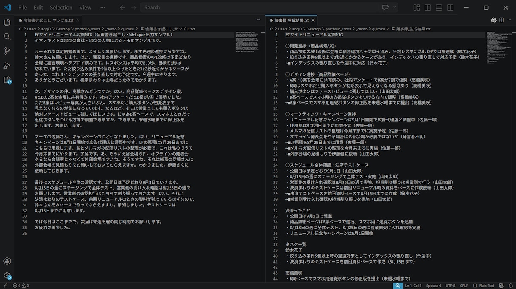Image resolution: width=516 pixels, height=289 pixels.
Task: Change encoding via UTF-8
Action: pyautogui.click(x=450, y=286)
